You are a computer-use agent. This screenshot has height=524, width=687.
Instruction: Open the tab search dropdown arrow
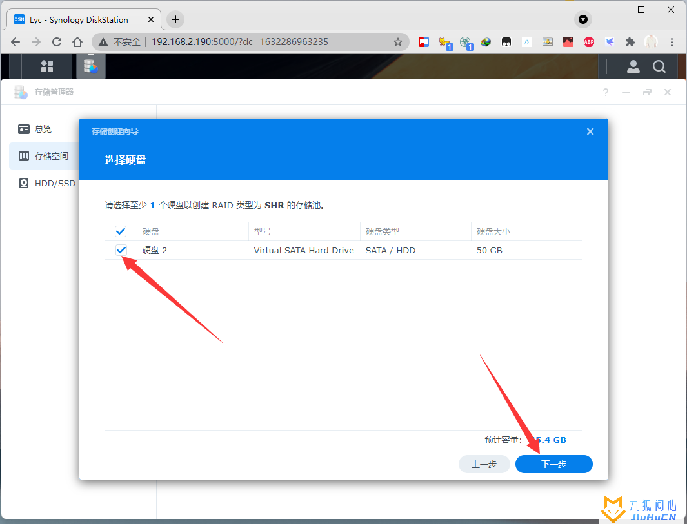click(582, 19)
